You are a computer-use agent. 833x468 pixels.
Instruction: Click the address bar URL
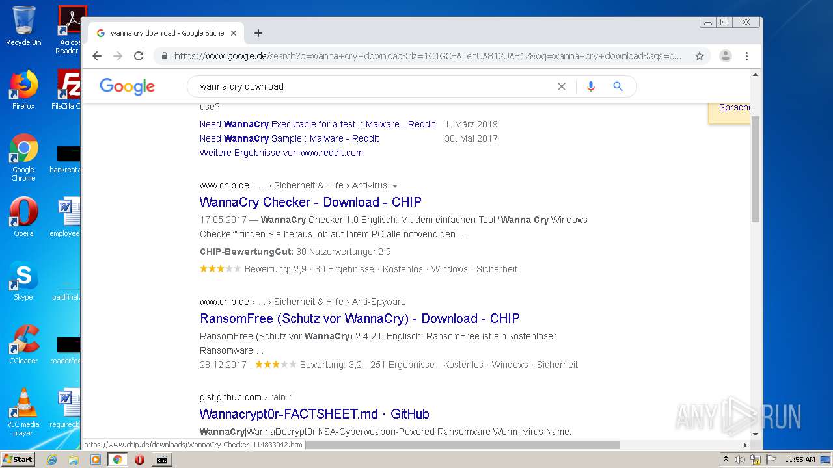click(x=428, y=56)
